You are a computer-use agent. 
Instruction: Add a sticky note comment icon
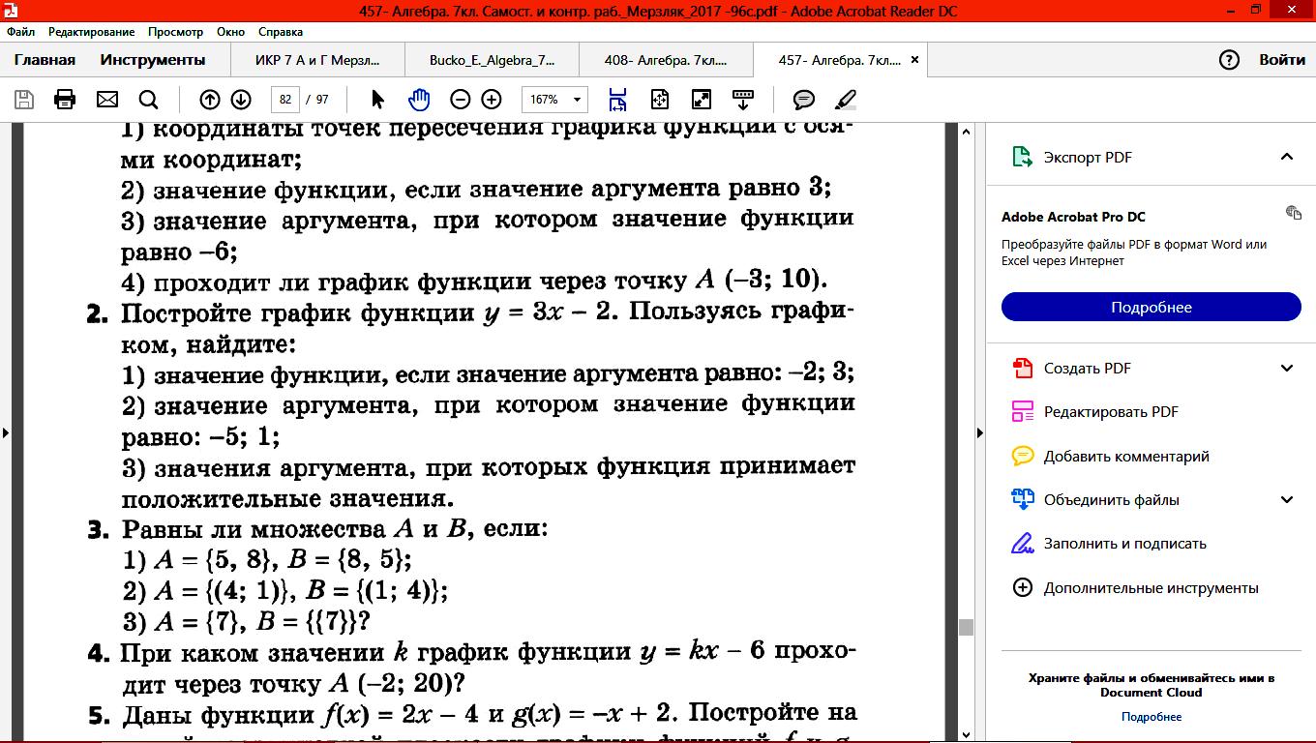(x=803, y=100)
